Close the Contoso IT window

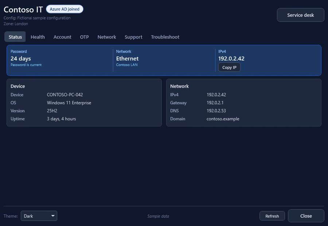(x=306, y=216)
